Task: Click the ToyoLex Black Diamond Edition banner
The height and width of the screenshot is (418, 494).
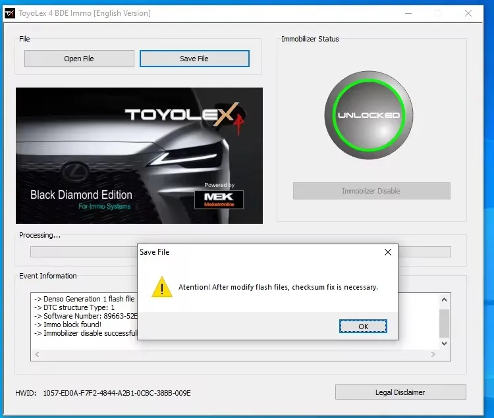Action: tap(139, 155)
